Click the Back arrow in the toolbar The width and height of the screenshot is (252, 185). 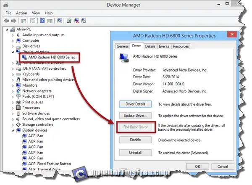7,21
